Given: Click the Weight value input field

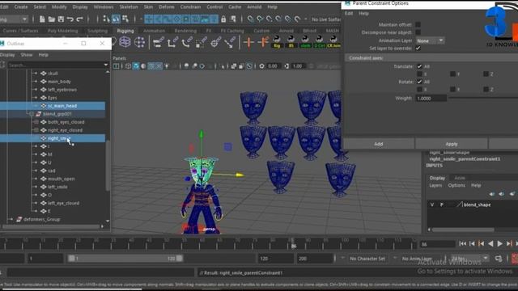Looking at the screenshot, I should tap(431, 99).
